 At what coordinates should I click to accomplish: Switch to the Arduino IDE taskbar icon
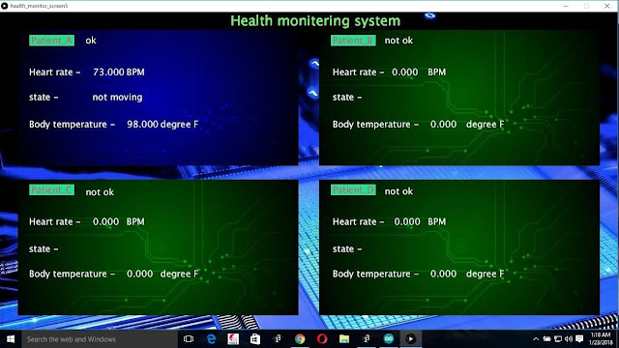click(x=389, y=339)
